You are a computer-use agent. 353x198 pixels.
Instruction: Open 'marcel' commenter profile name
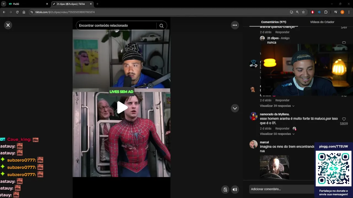264,142
